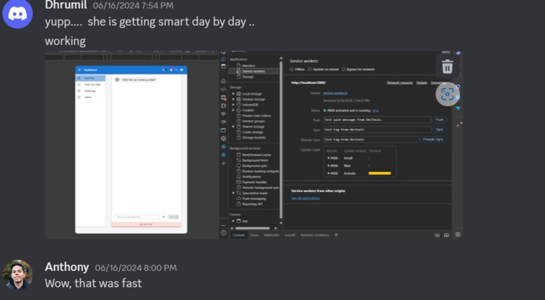Open Dhrumil's Discord avatar
545x300 pixels.
click(x=18, y=14)
